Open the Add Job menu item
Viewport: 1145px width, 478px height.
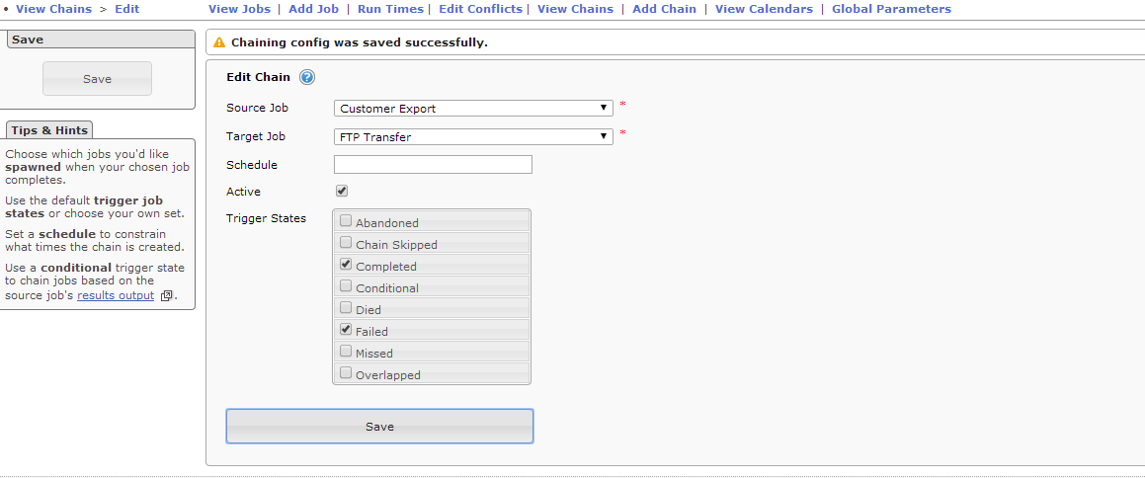[x=313, y=9]
